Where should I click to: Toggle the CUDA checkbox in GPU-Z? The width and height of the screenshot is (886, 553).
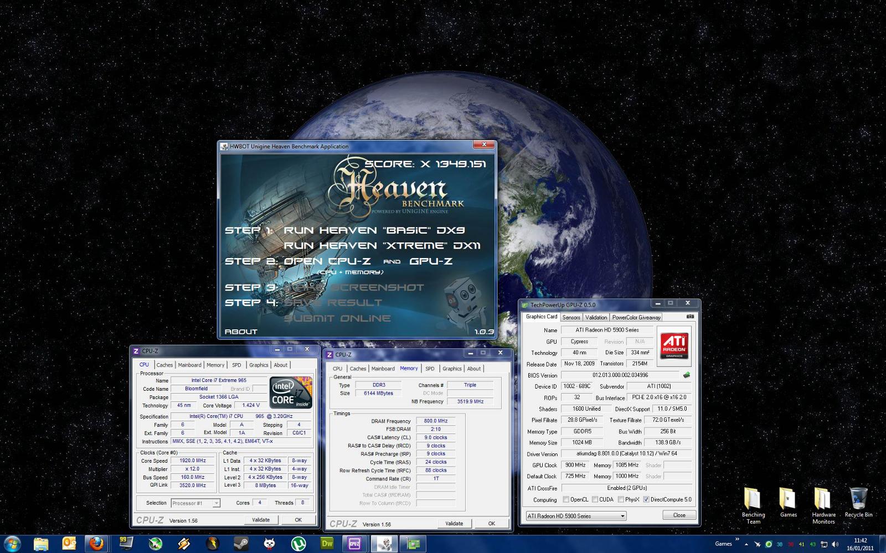[595, 499]
